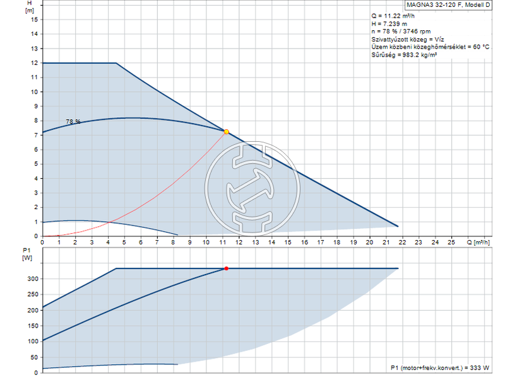Select the MAGNA3 32-120 F model title
The height and width of the screenshot is (378, 505).
point(448,5)
